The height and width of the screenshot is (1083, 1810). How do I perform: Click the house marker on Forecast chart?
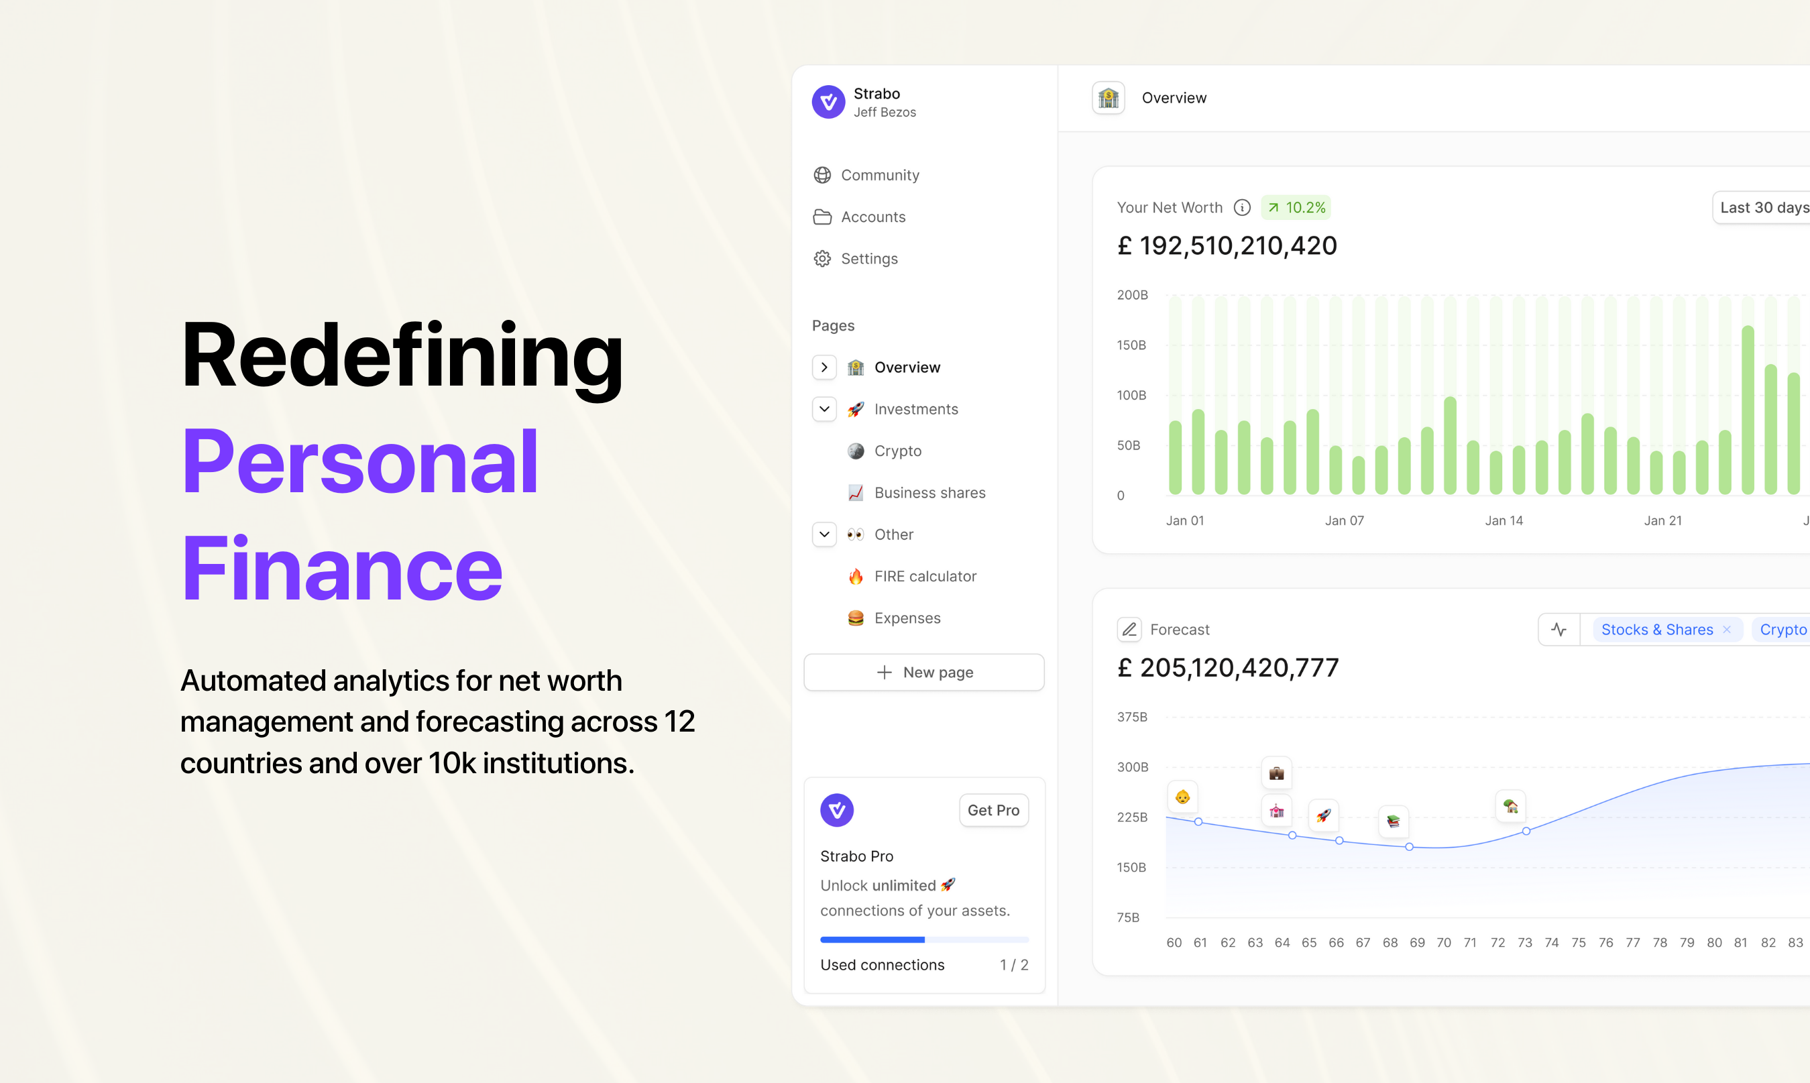tap(1510, 807)
